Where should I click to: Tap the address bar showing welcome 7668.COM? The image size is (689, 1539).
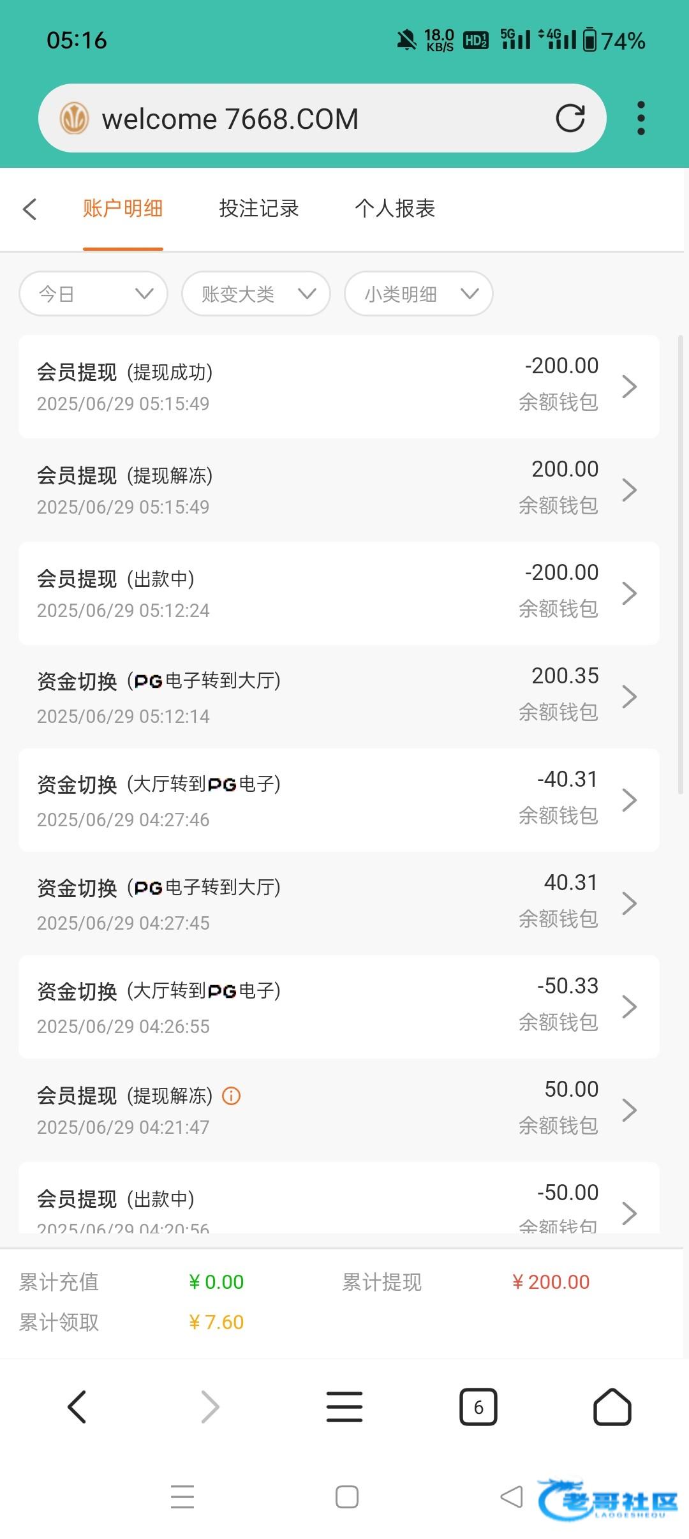[x=306, y=119]
